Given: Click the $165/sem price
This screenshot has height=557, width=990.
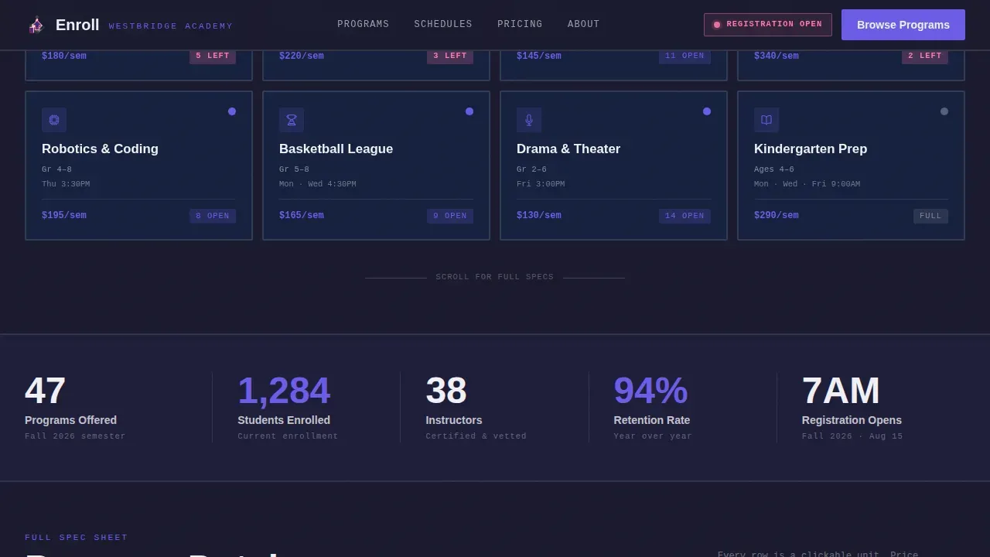Looking at the screenshot, I should (302, 215).
